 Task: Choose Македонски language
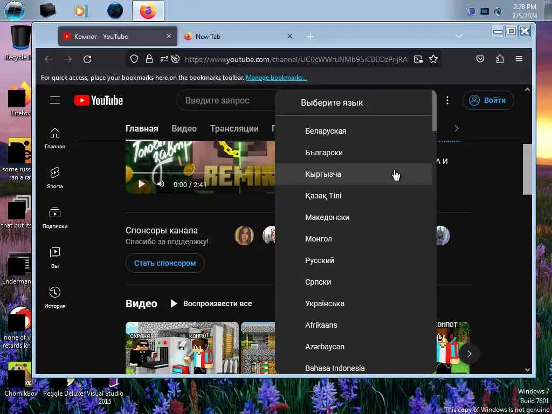(x=354, y=217)
